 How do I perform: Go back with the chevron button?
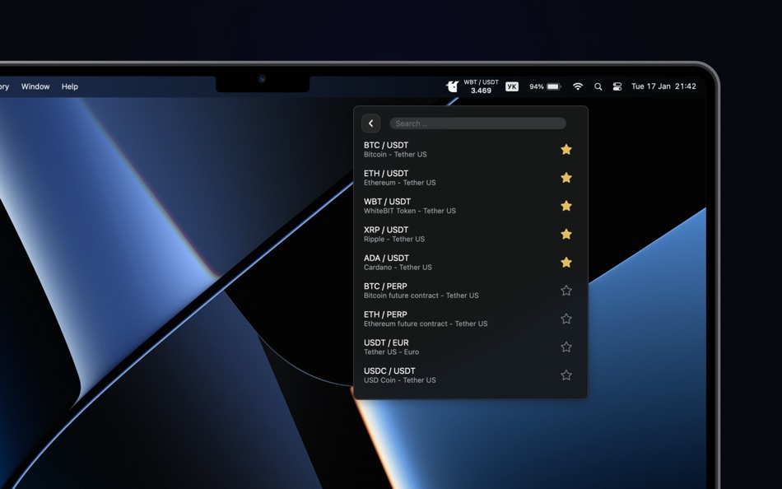pos(371,123)
